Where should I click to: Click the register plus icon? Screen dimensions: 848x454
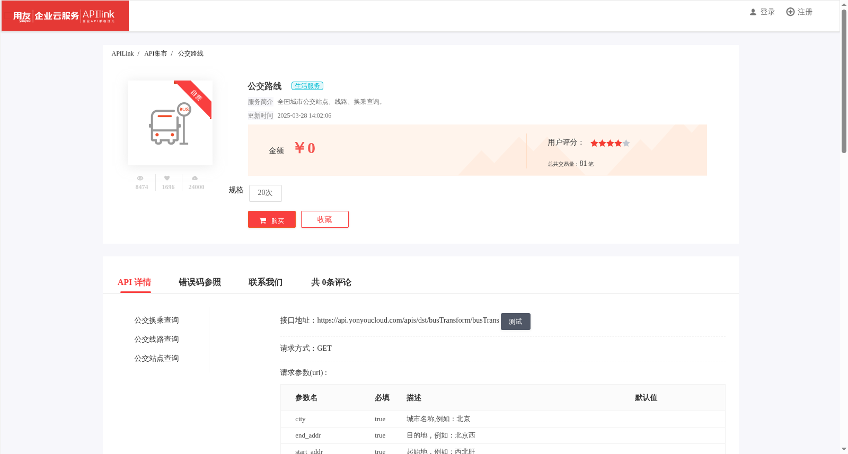click(790, 12)
